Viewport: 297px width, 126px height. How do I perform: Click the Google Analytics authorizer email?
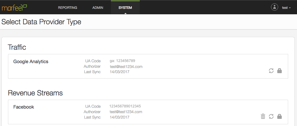126,67
